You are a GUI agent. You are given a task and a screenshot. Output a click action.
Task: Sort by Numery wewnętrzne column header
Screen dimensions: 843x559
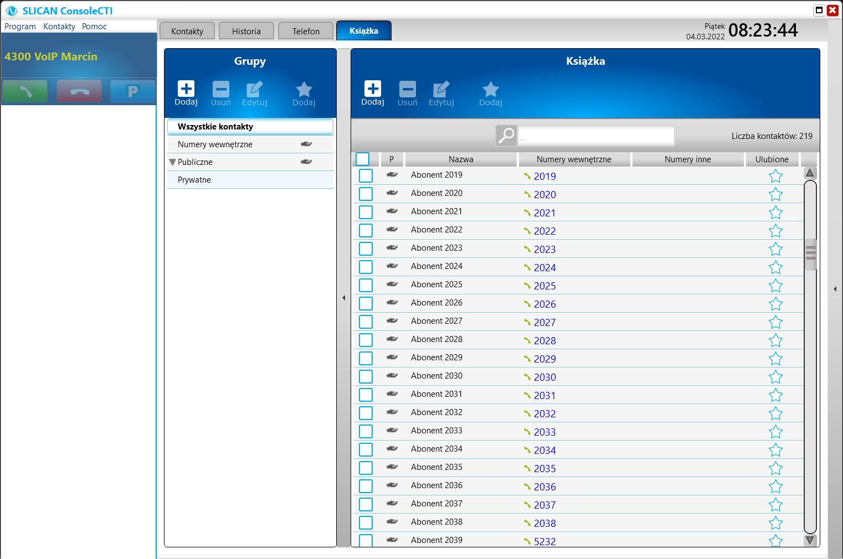point(574,159)
